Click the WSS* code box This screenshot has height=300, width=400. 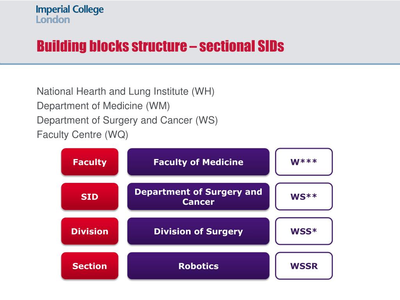click(304, 231)
